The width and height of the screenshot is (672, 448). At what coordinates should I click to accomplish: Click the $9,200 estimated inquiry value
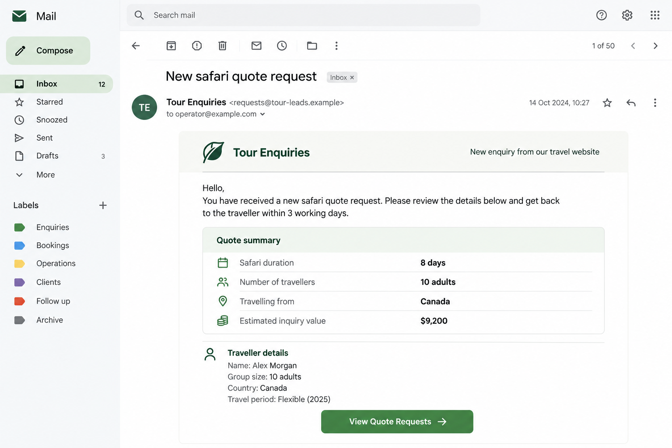[x=434, y=321]
